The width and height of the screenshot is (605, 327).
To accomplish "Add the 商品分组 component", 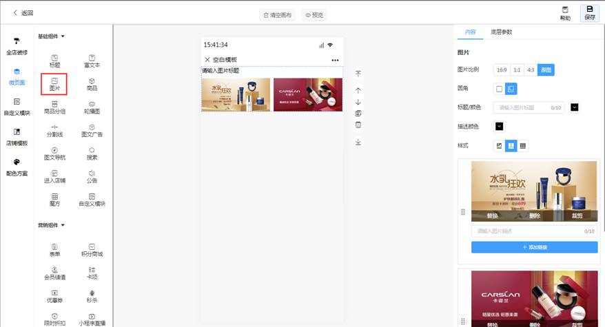I will (54, 107).
